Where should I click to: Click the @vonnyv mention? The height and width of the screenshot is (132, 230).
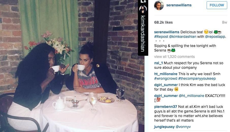[x=183, y=127]
